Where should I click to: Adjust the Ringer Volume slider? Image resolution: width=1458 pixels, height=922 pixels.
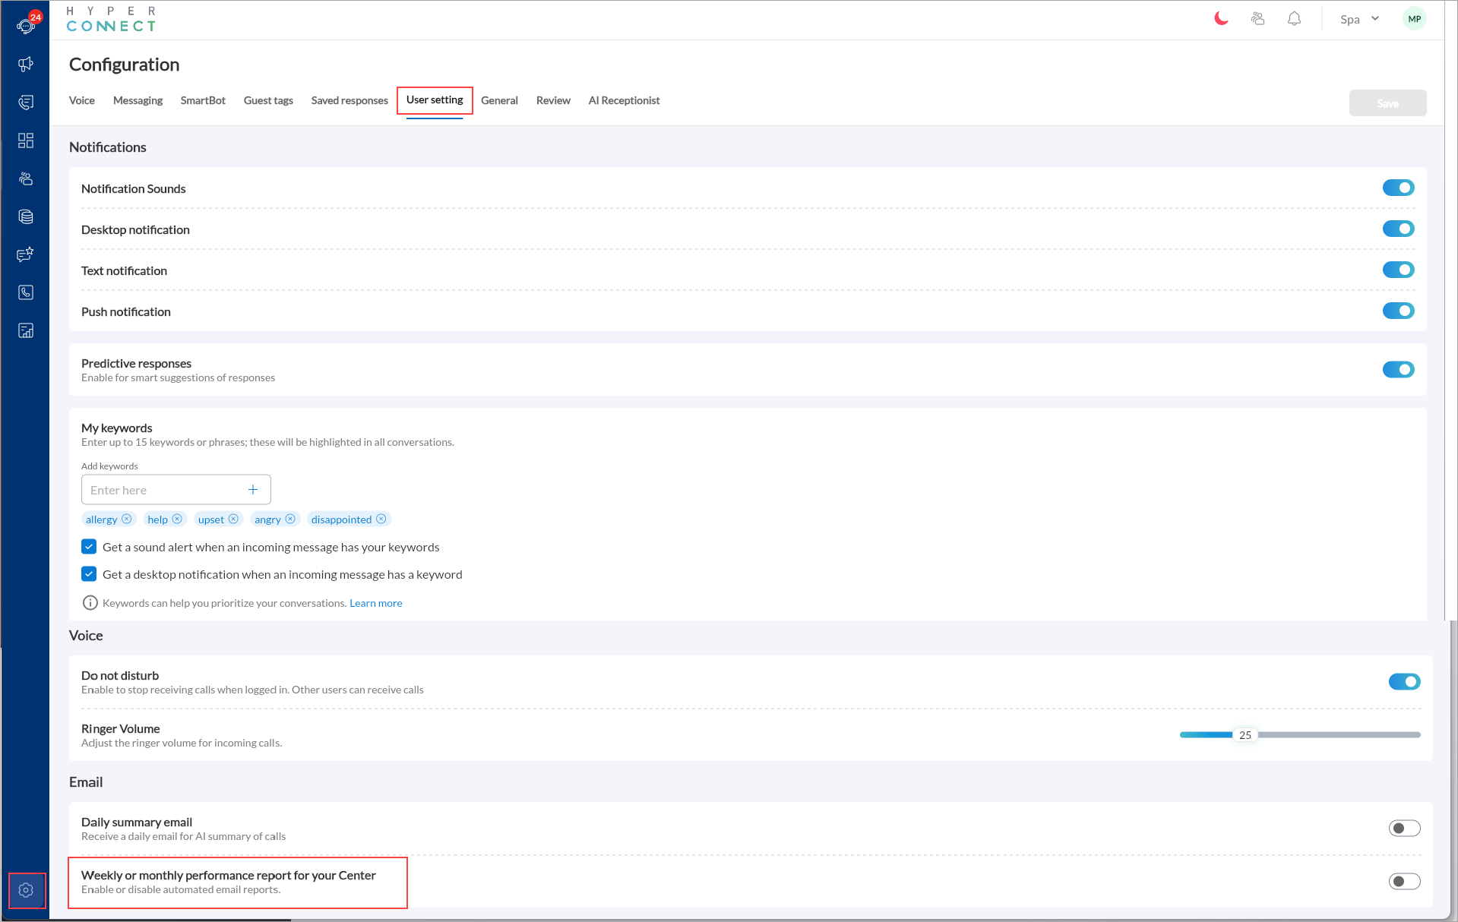1246,734
